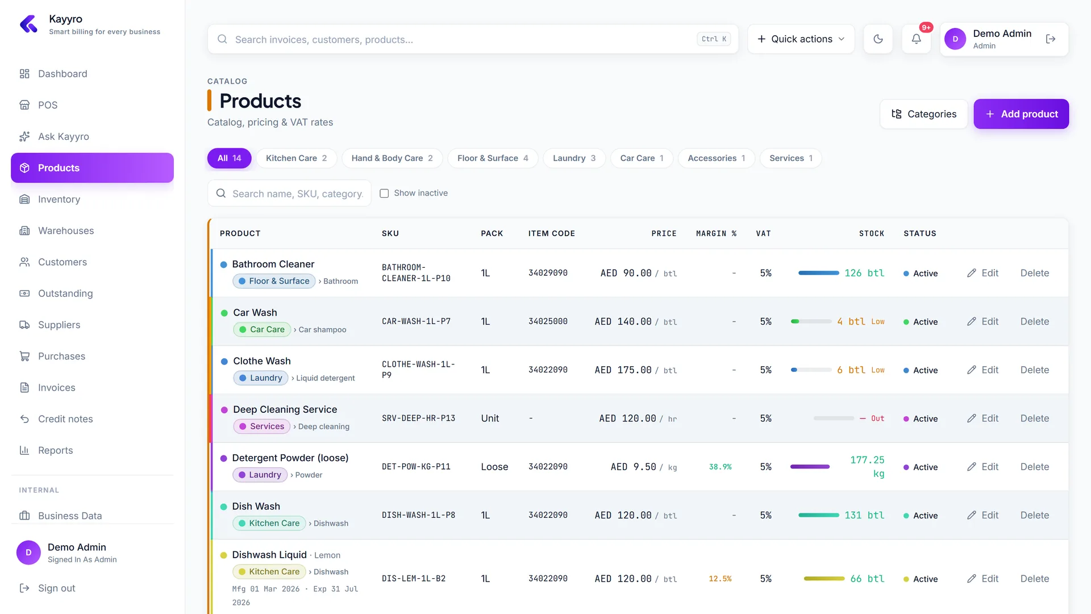
Task: Click the Business Data briefcase icon
Action: pyautogui.click(x=24, y=516)
